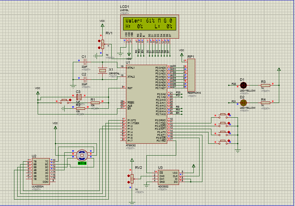Click RV1 potentiometer's lower decrement arrow

[x=99, y=48]
